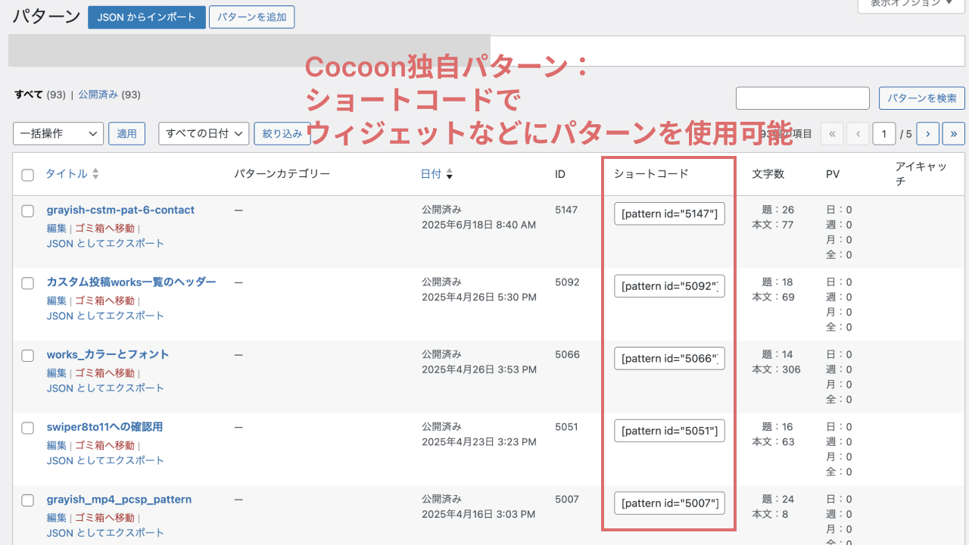This screenshot has height=545, width=969.
Task: Go to the next page arrow
Action: [x=928, y=133]
